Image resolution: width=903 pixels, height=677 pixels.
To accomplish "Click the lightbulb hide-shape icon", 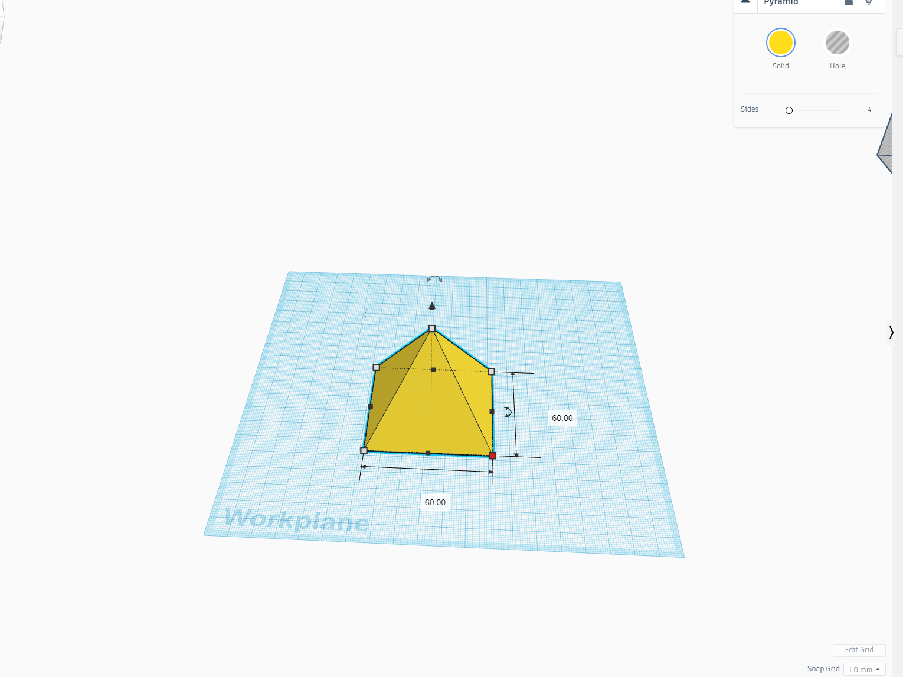I will tap(869, 2).
